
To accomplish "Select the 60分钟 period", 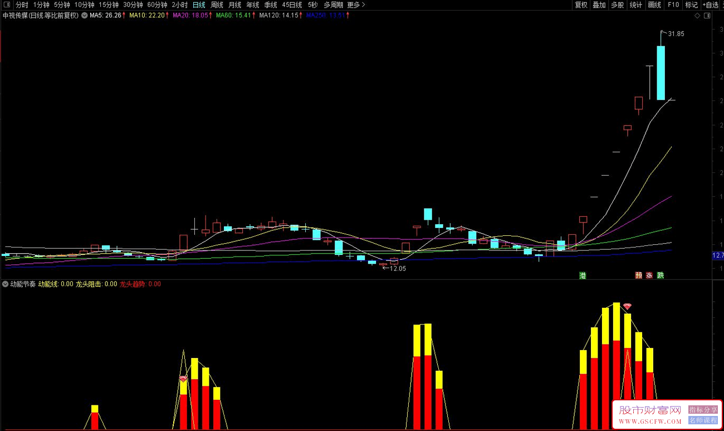I will [157, 5].
